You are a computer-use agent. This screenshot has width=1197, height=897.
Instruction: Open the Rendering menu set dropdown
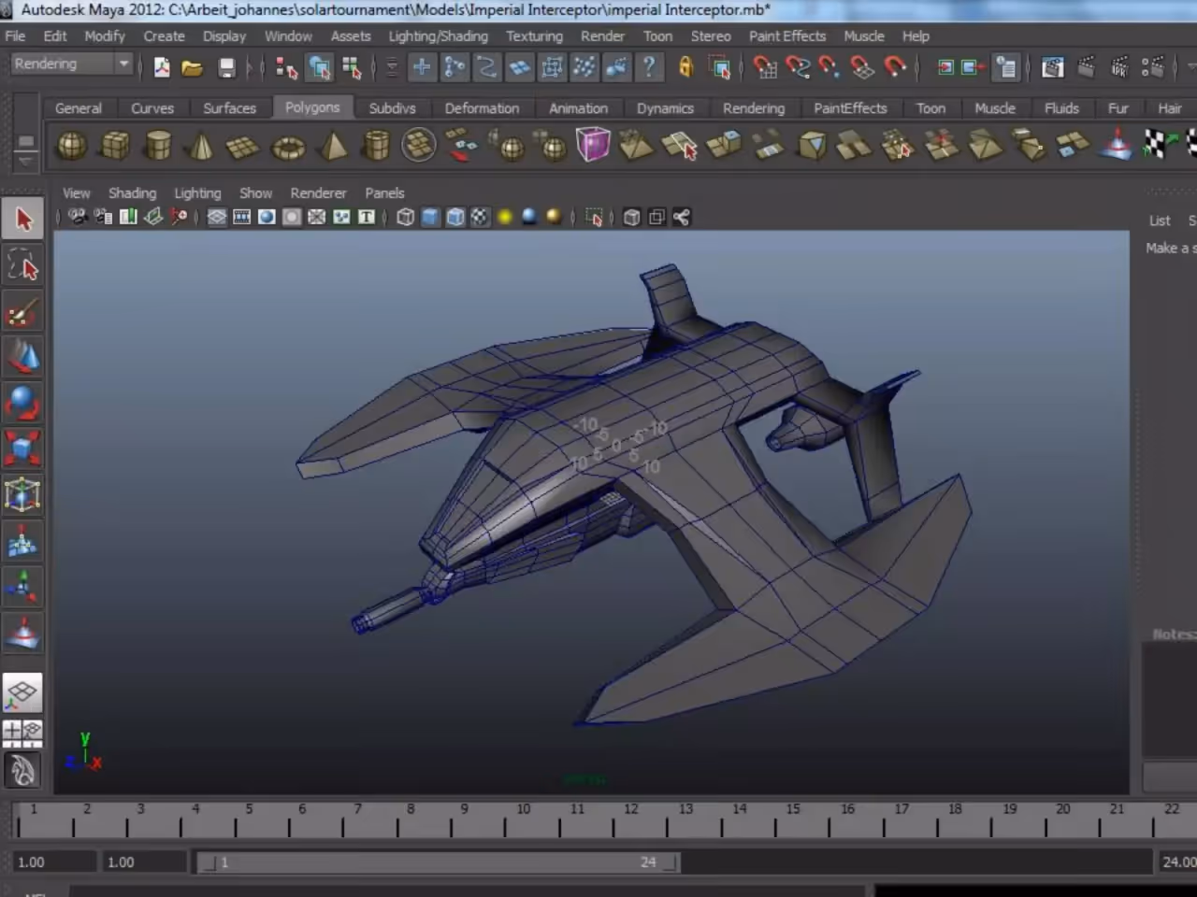(x=71, y=64)
